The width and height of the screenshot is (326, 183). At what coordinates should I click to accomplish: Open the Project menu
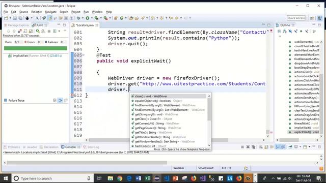(x=76, y=12)
